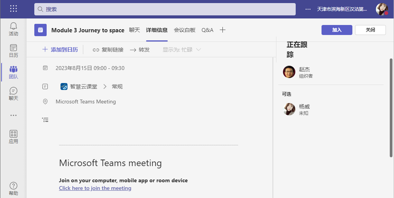The width and height of the screenshot is (394, 198).
Task: Click the arrow icon of 转发
Action: click(133, 50)
